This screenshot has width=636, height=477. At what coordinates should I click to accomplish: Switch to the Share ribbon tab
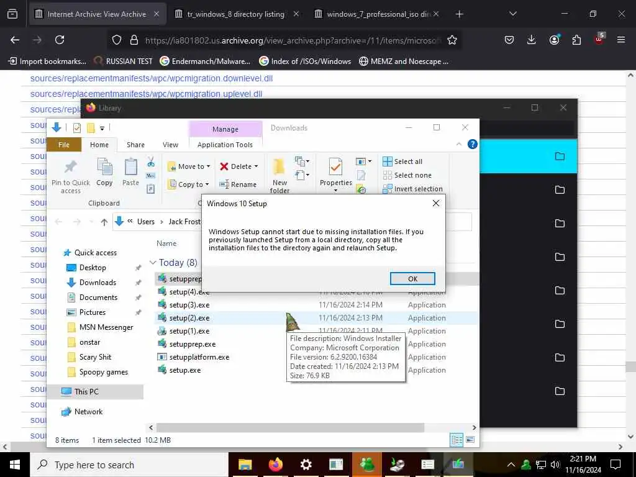tap(135, 145)
